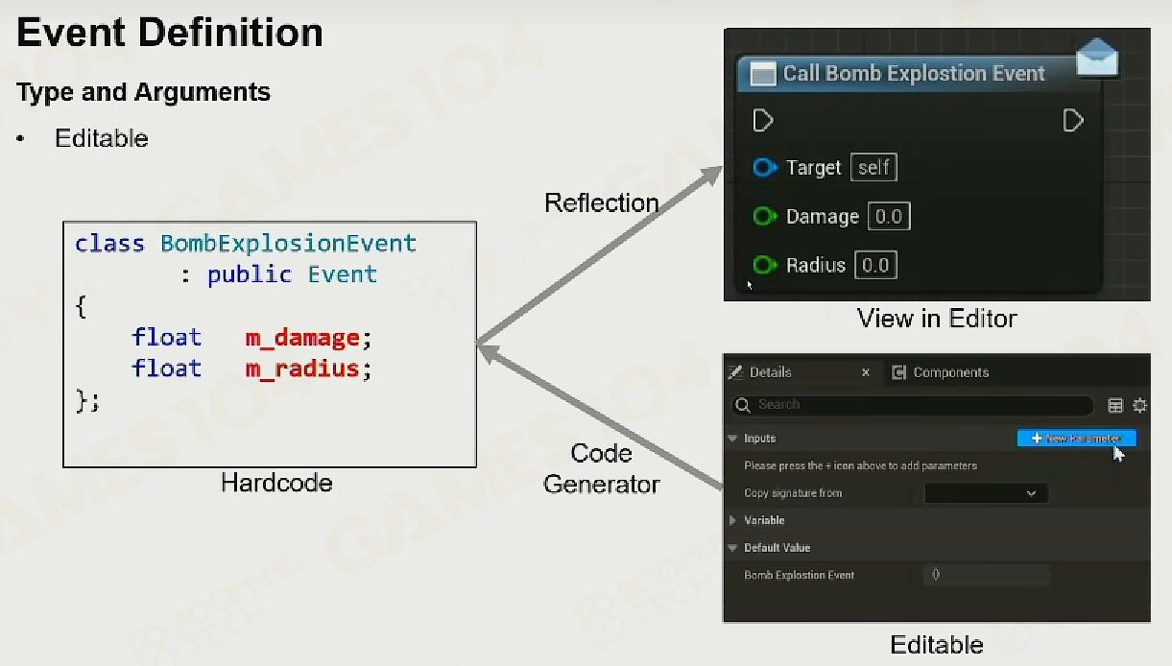Click the output execution pin on the node

pyautogui.click(x=1073, y=120)
